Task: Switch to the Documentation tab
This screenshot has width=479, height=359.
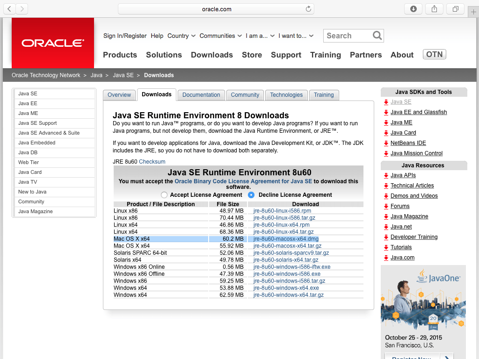Action: 201,95
